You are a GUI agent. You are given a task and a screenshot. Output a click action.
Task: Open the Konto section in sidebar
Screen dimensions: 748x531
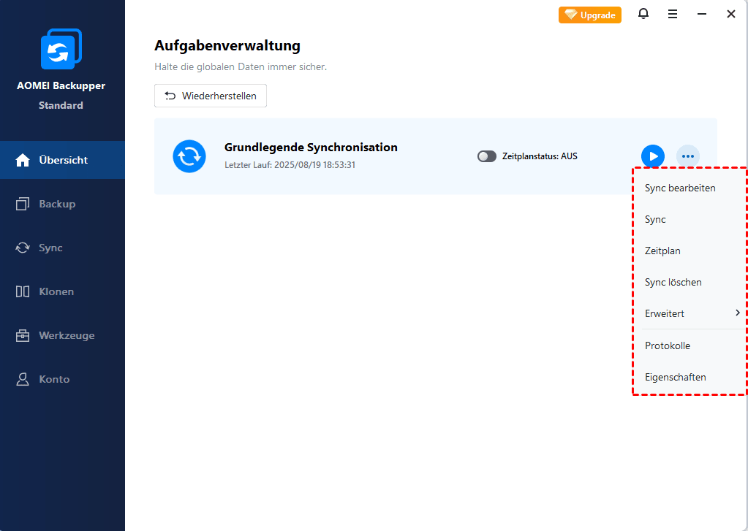pyautogui.click(x=62, y=379)
